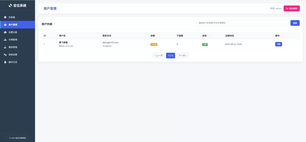
Task: Click the 定位系统 logo icon
Action: pyautogui.click(x=10, y=6)
